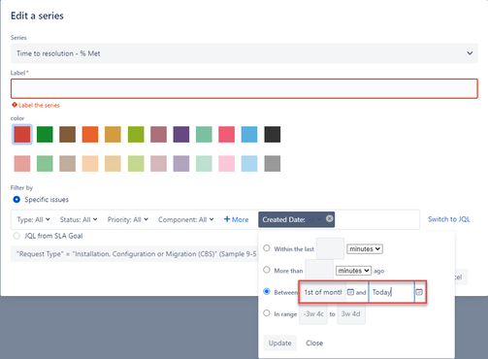
Task: Pick the brown color swatch
Action: (x=67, y=134)
